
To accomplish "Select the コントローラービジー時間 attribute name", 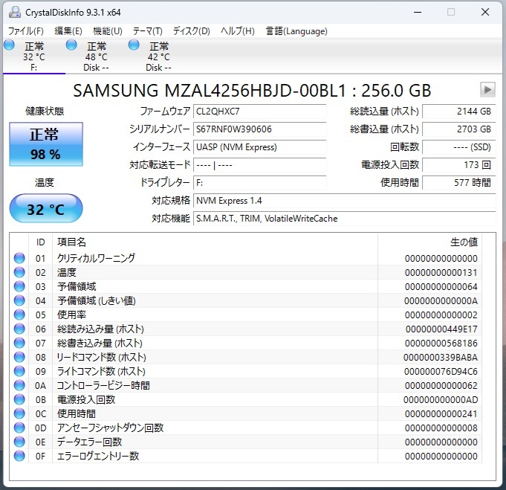I will point(103,385).
